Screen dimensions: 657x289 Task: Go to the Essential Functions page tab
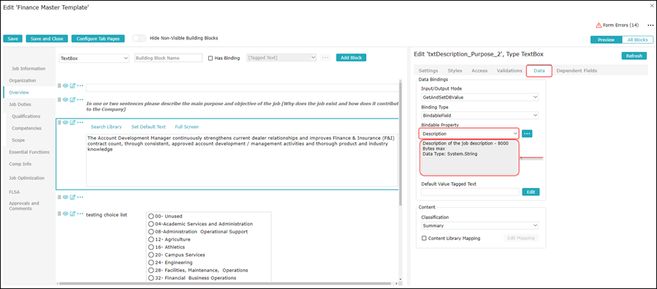(29, 152)
